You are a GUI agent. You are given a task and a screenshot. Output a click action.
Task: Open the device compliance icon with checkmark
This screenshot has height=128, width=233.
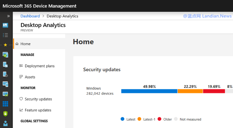(5, 64)
